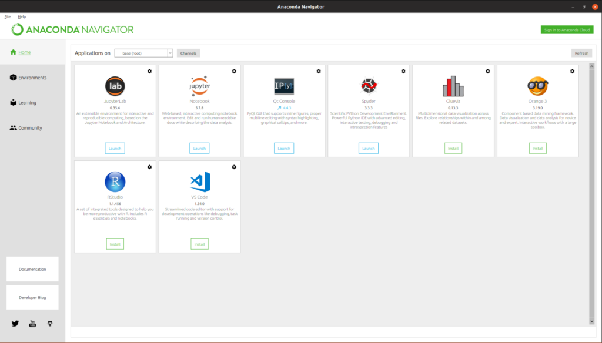Open settings gear on the VS Code card

click(234, 167)
